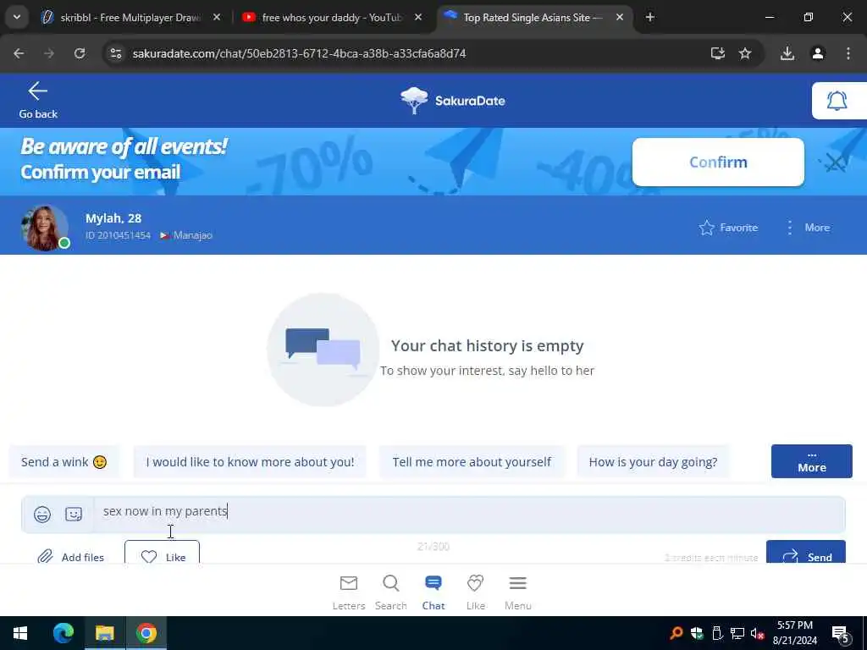Screen dimensions: 867x650
Task: Click the SakuraDate tree logo
Action: 414,101
